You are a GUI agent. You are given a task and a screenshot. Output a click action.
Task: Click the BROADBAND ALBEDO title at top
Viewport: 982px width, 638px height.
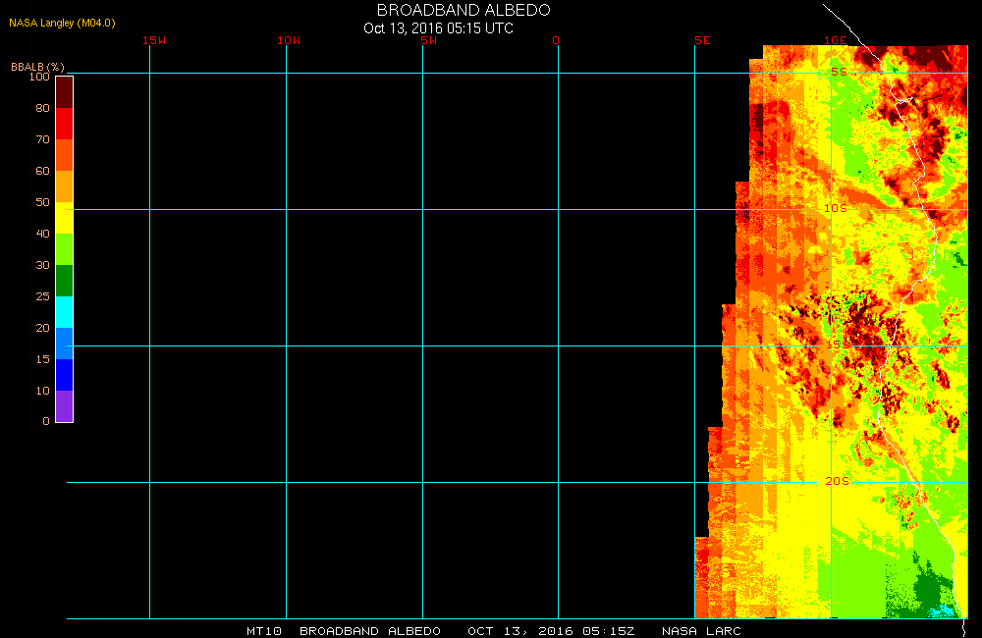click(x=464, y=10)
